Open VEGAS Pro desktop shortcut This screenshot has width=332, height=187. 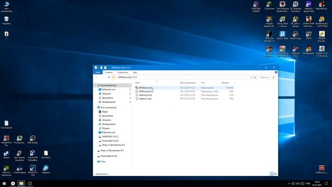point(33,171)
